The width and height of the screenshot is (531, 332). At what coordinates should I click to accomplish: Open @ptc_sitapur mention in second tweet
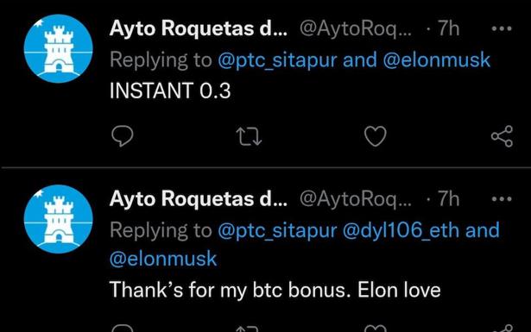point(277,230)
